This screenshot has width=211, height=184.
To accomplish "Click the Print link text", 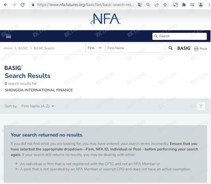I will 203,49.
